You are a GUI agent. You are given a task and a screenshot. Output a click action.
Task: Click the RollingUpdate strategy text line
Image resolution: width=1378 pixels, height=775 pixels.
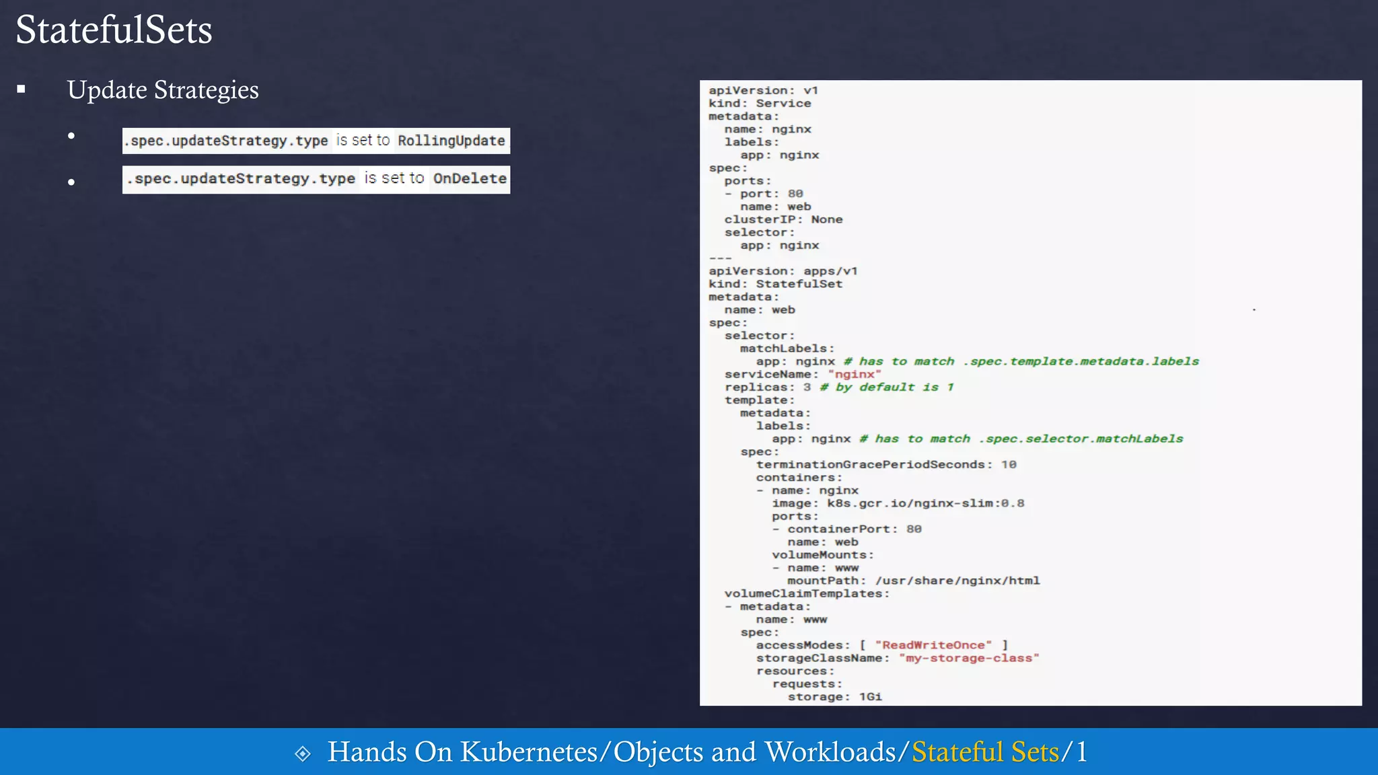click(316, 141)
